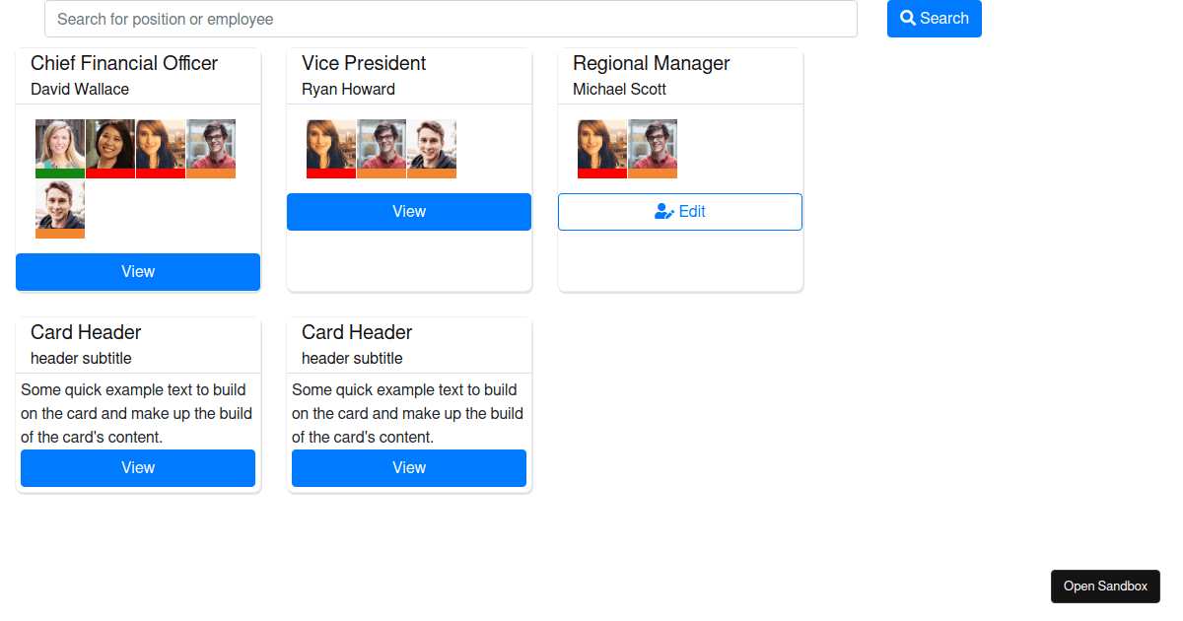Viewport: 1183px width, 621px height.
Task: Select the second avatar under Chief Financial Officer
Action: [x=109, y=148]
